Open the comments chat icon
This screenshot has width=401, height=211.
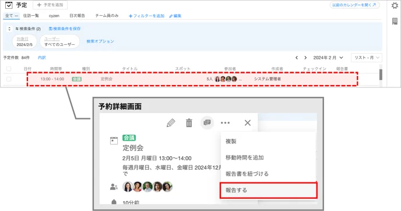coord(207,122)
